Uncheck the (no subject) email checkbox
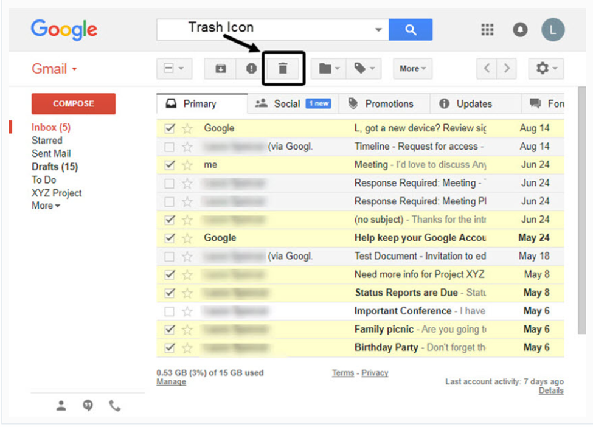The width and height of the screenshot is (593, 427). click(170, 220)
